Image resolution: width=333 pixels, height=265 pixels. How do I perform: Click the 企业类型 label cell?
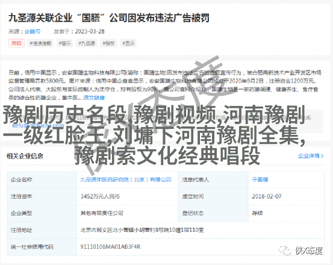coord(42,213)
